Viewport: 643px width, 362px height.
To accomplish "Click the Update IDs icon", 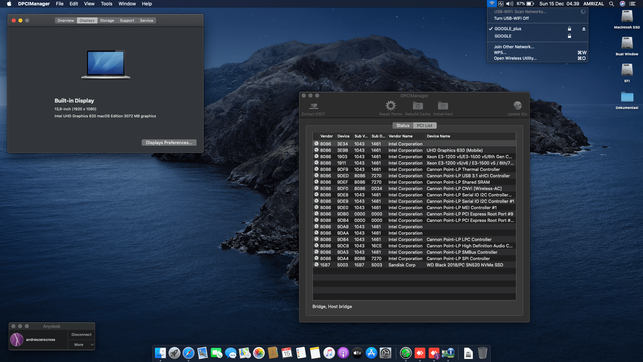I will click(517, 106).
